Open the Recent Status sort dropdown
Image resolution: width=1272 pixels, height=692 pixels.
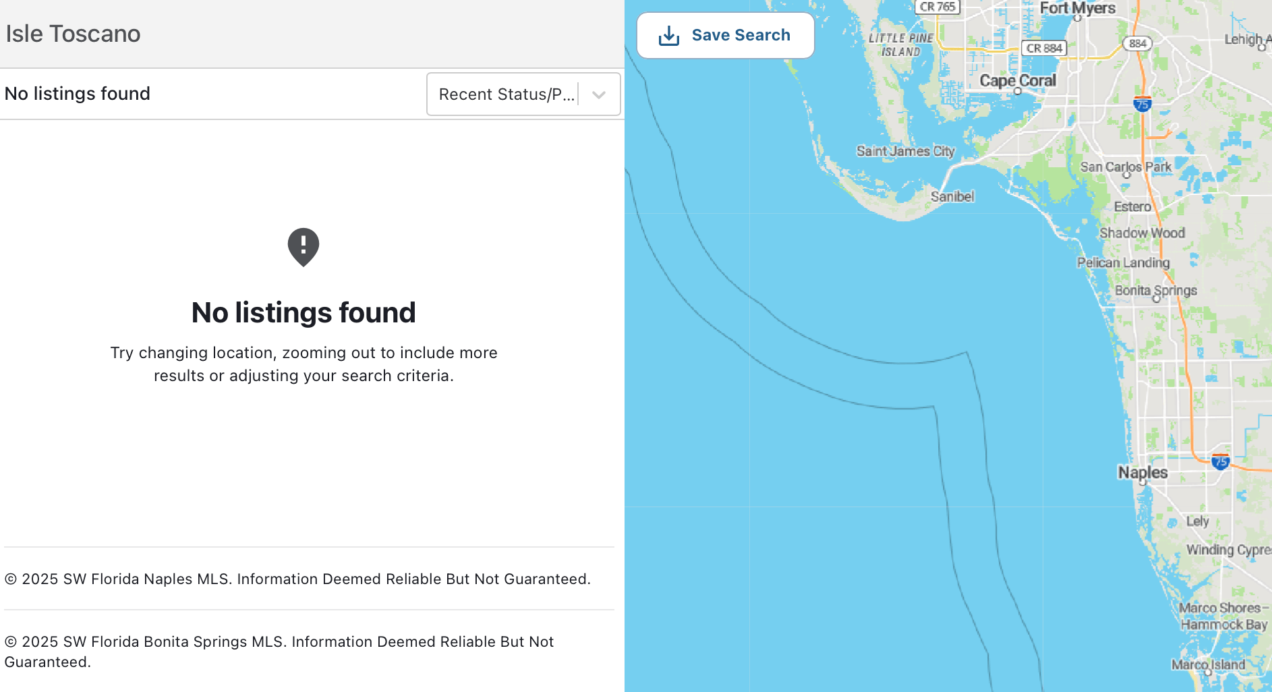tap(506, 94)
